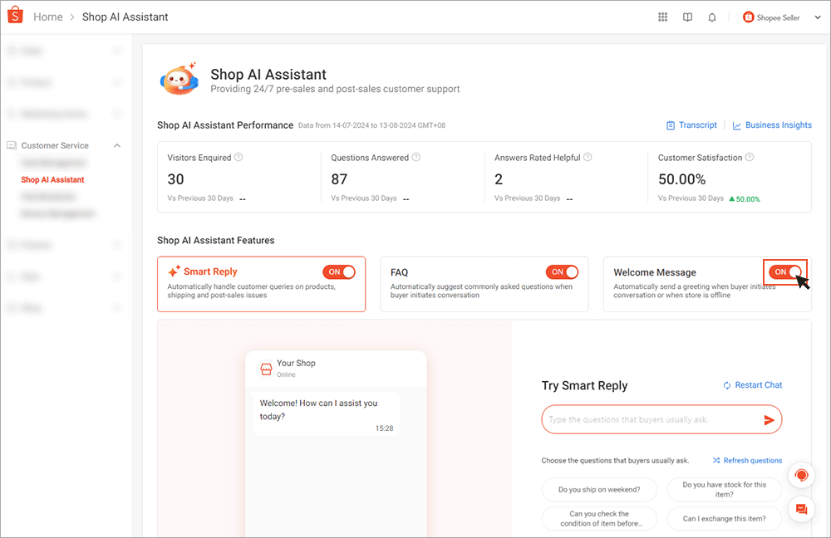Select Shop AI Assistant in the sidebar

point(52,179)
